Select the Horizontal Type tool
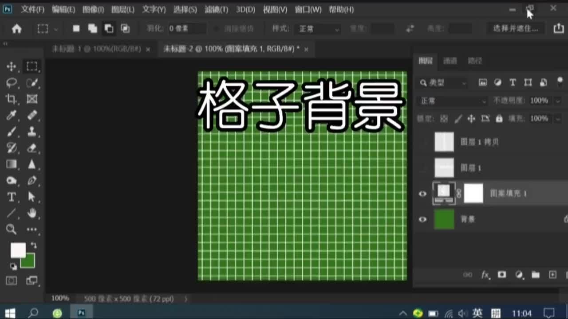 point(12,198)
